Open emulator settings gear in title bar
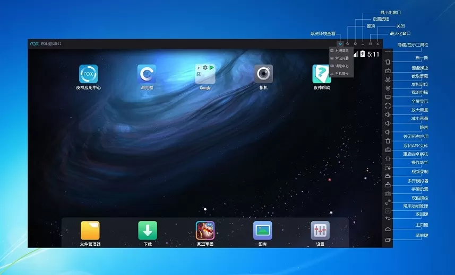 click(x=355, y=43)
